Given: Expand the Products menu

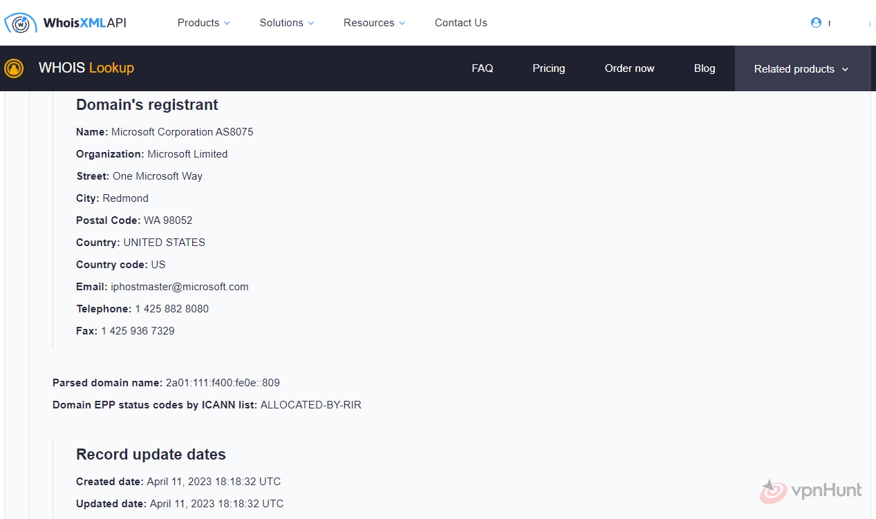Looking at the screenshot, I should point(203,23).
